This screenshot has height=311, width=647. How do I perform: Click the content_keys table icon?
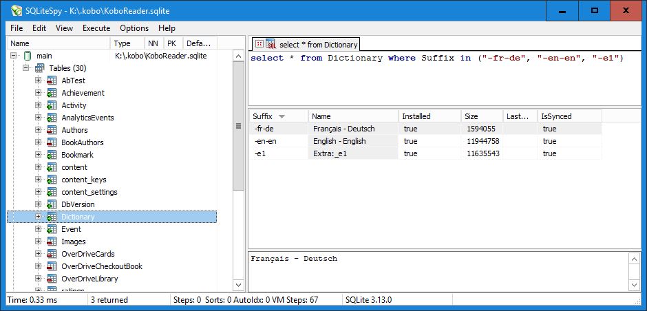[52, 180]
